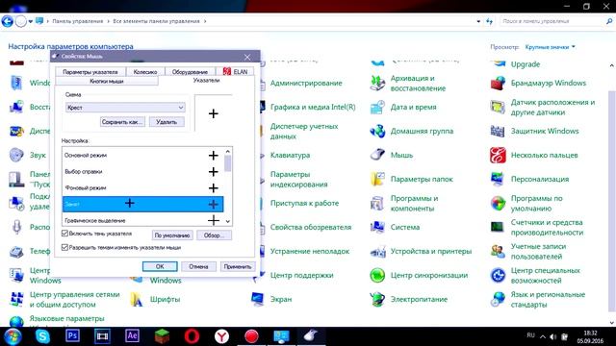
Task: Go back with the Back arrow button
Action: [x=7, y=21]
